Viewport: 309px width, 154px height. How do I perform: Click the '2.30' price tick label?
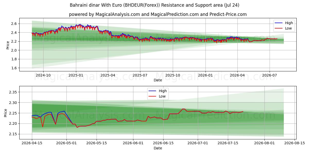[x=13, y=103]
